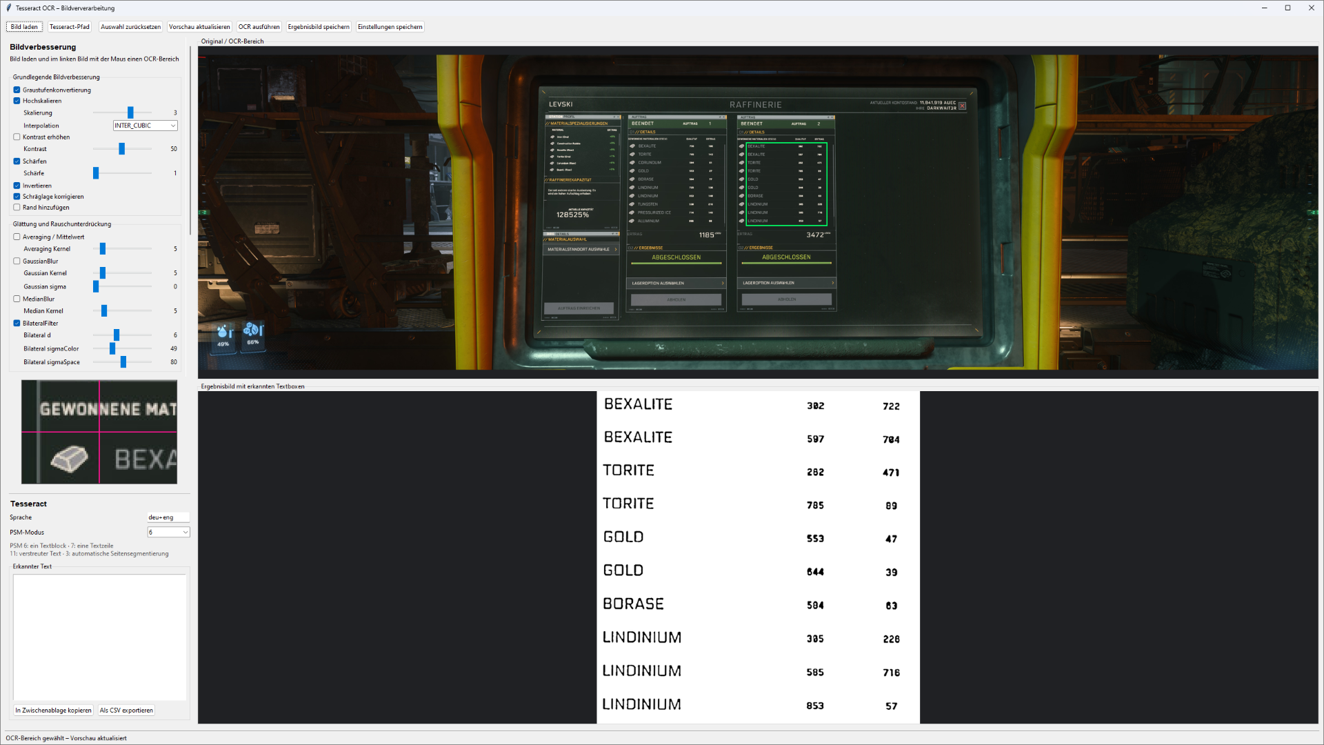Viewport: 1324px width, 745px height.
Task: Enable Averaging / Mittelwert checkbox
Action: coord(17,237)
